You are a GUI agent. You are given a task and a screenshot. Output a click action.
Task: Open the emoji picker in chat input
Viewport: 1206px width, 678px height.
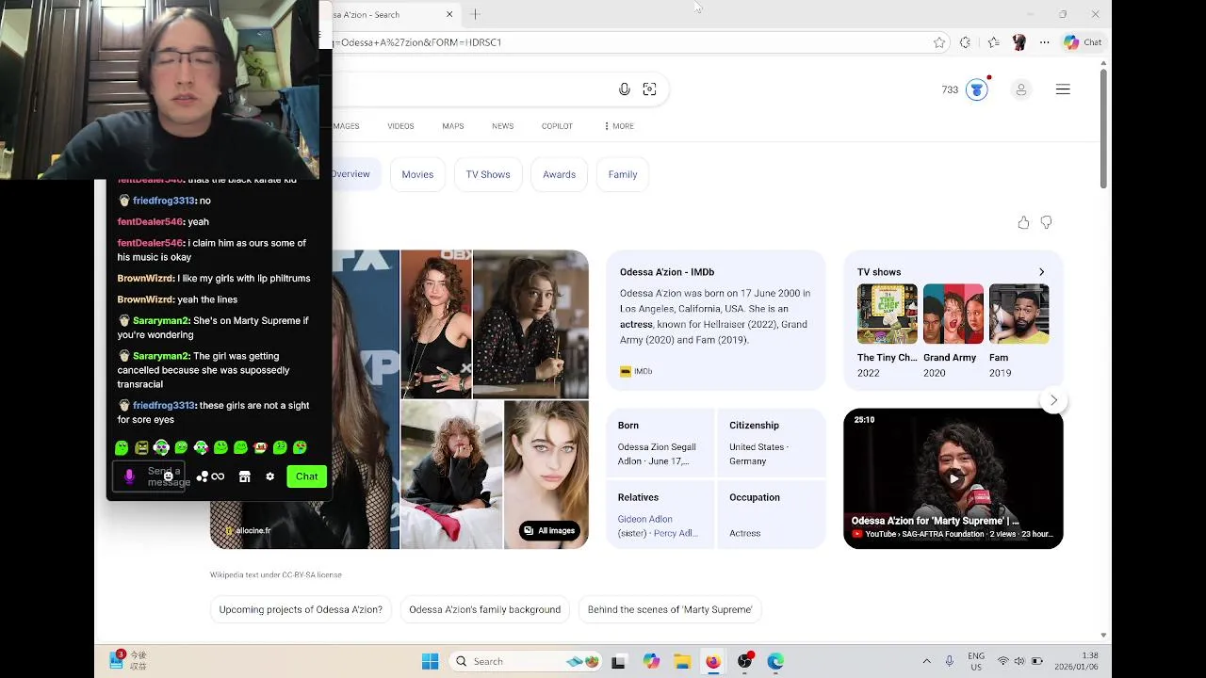tap(168, 476)
